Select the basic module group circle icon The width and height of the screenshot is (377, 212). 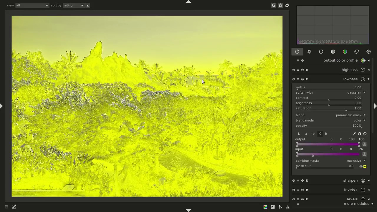(x=321, y=52)
